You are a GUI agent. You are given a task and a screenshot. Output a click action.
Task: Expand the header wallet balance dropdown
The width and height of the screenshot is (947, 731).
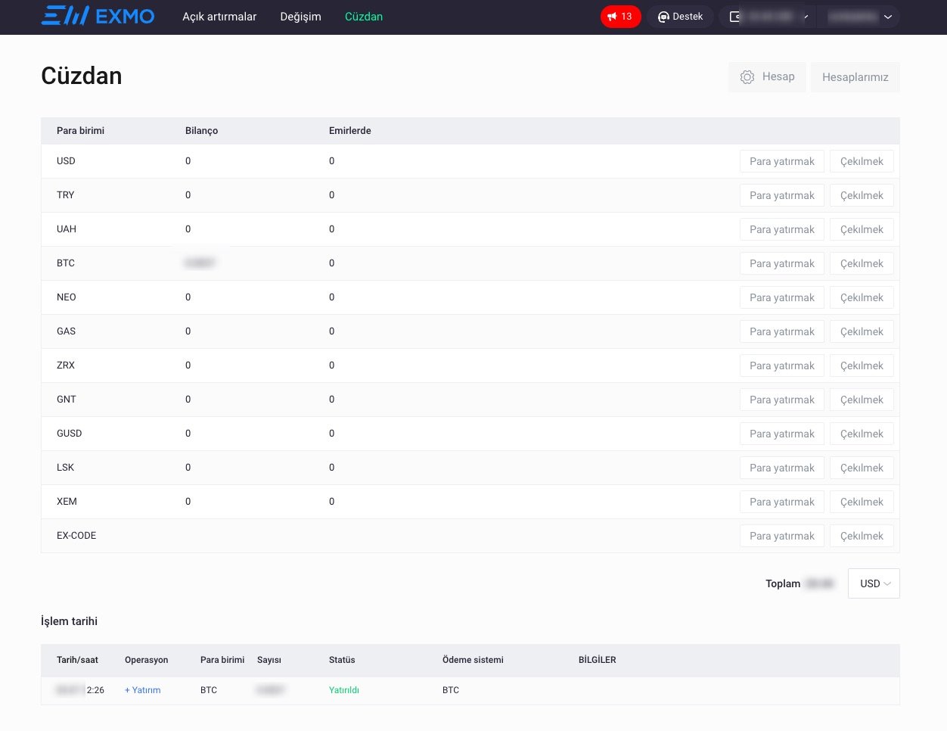click(x=806, y=17)
